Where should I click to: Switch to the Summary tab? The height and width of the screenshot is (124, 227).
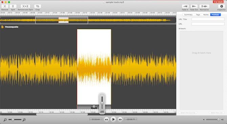188,15
